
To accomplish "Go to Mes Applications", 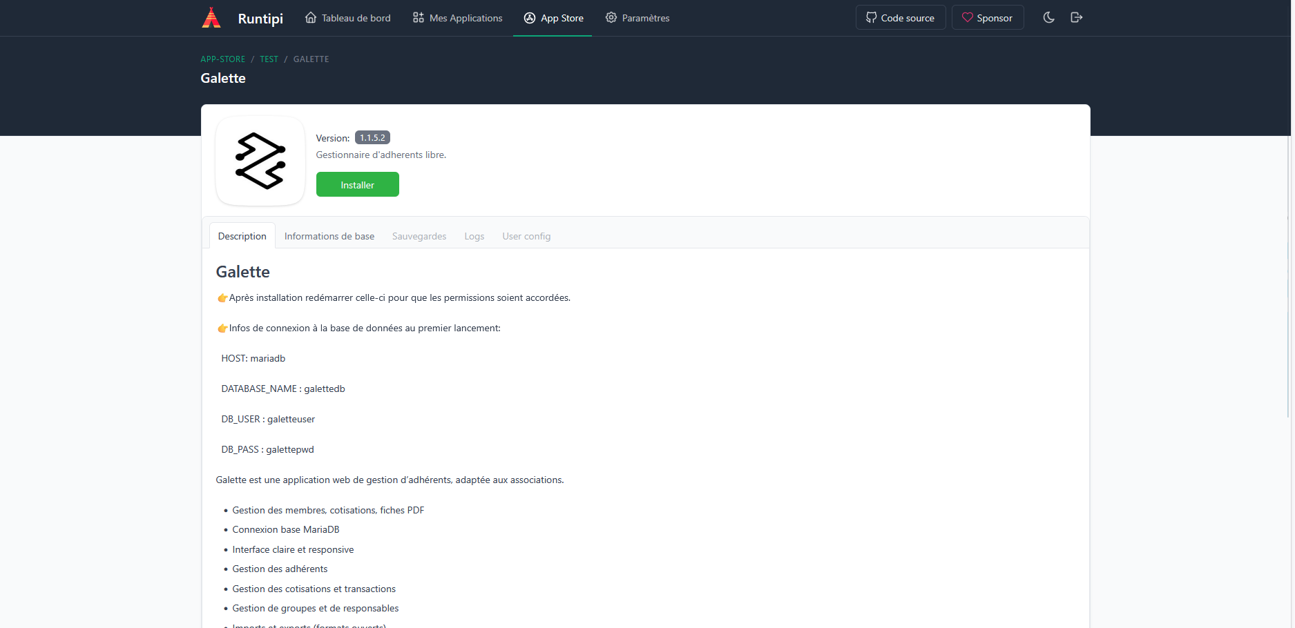I will pos(457,18).
